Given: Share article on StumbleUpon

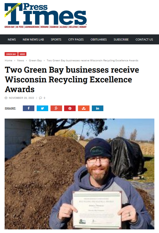Looking at the screenshot, I should (84, 108).
